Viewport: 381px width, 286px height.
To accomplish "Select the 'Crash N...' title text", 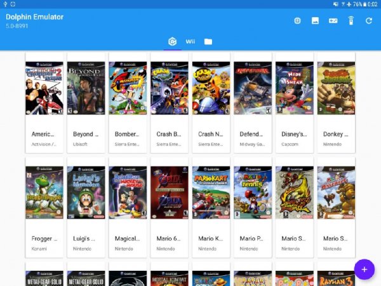I will tap(210, 134).
